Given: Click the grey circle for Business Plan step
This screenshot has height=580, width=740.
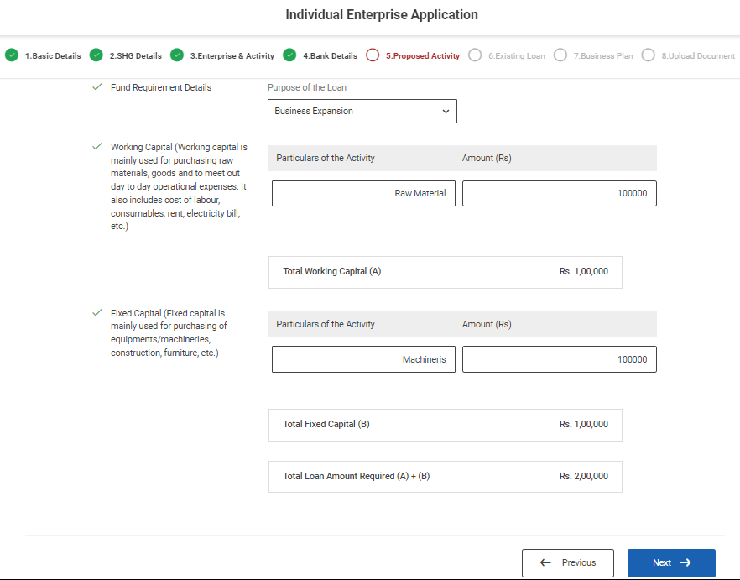Looking at the screenshot, I should 560,55.
